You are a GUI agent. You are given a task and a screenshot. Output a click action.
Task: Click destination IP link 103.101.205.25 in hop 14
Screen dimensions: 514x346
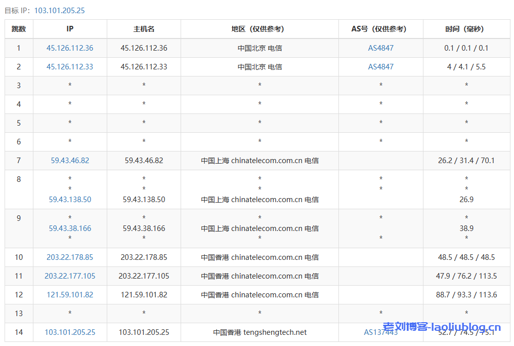70,332
